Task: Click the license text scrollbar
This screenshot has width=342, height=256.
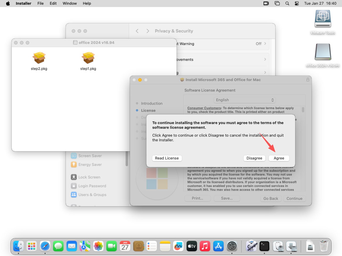Action: pos(303,110)
